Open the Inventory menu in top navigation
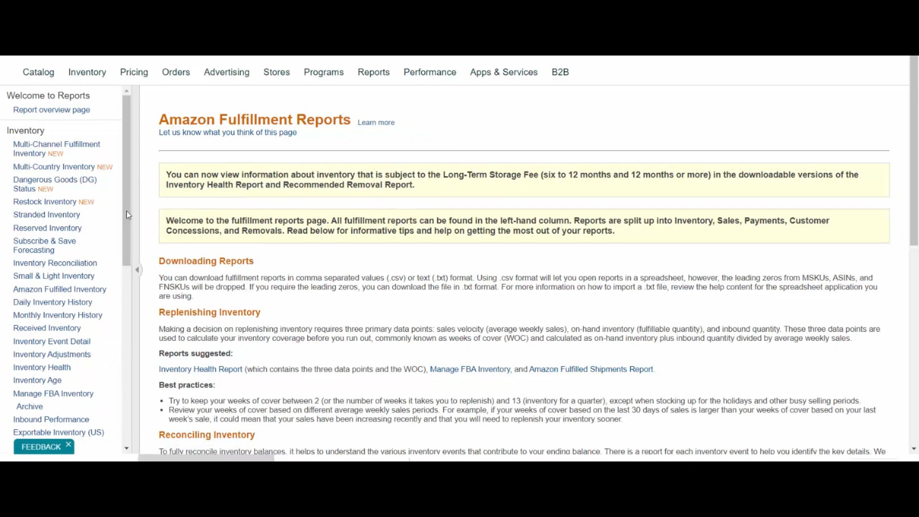 (x=87, y=72)
